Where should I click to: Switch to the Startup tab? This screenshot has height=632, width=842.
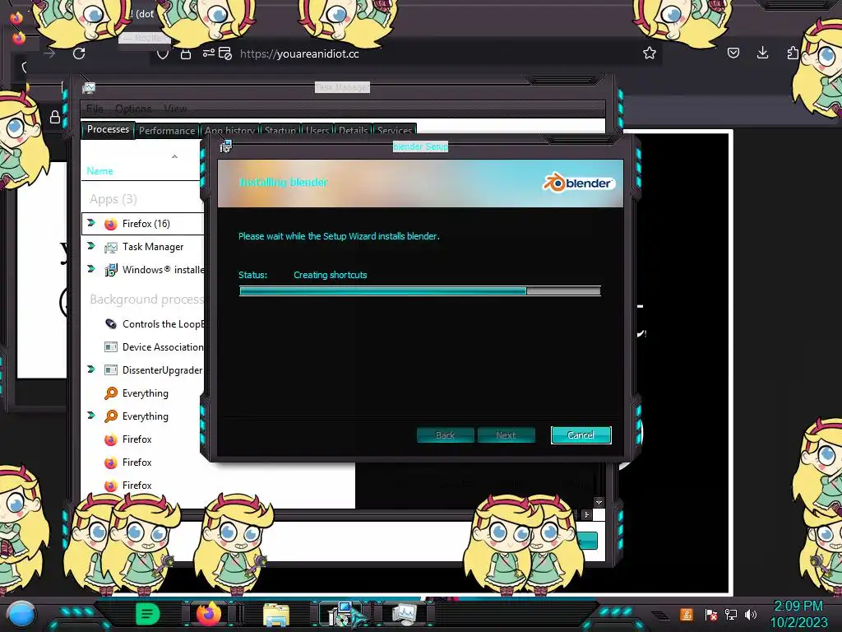click(x=280, y=131)
